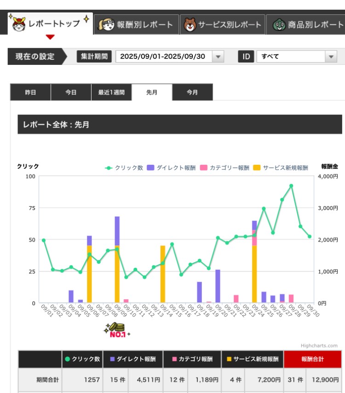345x393 pixels.
Task: Click the green dot in クリック数 table header
Action: (67, 359)
